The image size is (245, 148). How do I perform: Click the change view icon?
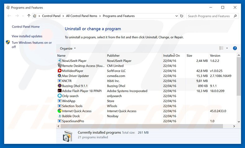tap(221, 48)
